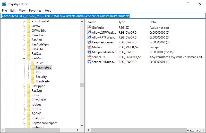Viewport: 206px width, 133px height.
Task: Click the QWAVEdrv folder icon
Action: click(28, 31)
